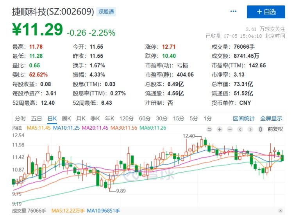The width and height of the screenshot is (293, 215).
Task: Switch to the 分时 chart tab
Action: 20,118
